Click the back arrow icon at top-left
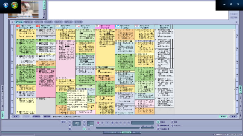 point(6,5)
